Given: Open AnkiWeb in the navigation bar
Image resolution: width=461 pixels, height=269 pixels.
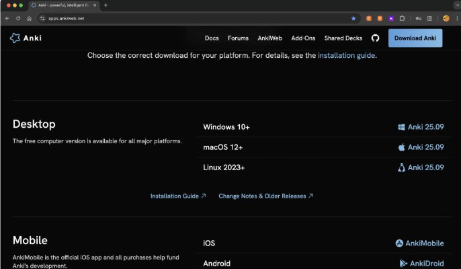Looking at the screenshot, I should pos(270,38).
